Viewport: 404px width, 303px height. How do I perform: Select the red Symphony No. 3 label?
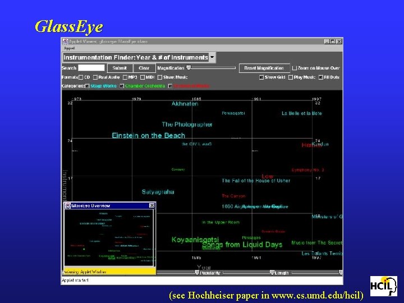[308, 170]
